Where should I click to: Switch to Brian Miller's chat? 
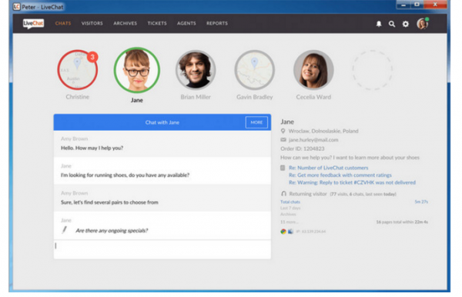(x=196, y=70)
